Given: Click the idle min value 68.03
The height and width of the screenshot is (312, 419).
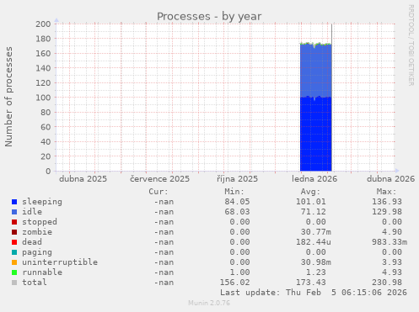Looking at the screenshot, I should [x=237, y=212].
